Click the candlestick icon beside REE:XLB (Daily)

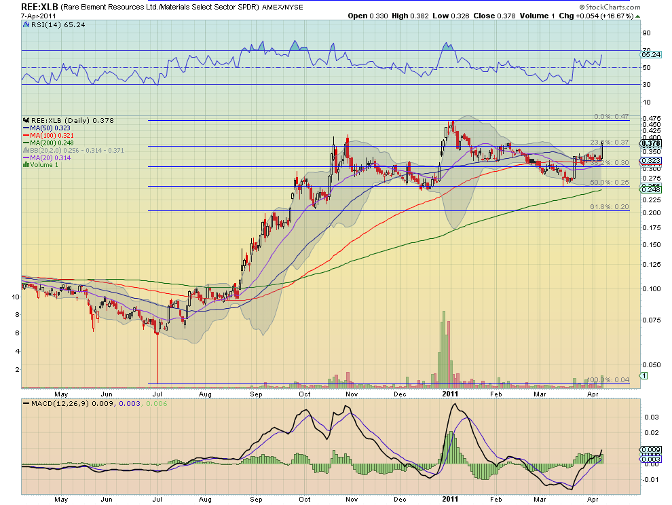26,120
